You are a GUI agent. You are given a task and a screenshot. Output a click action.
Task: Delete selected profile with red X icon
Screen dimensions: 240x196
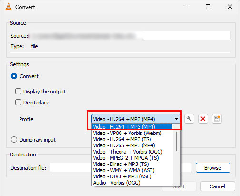pos(203,119)
